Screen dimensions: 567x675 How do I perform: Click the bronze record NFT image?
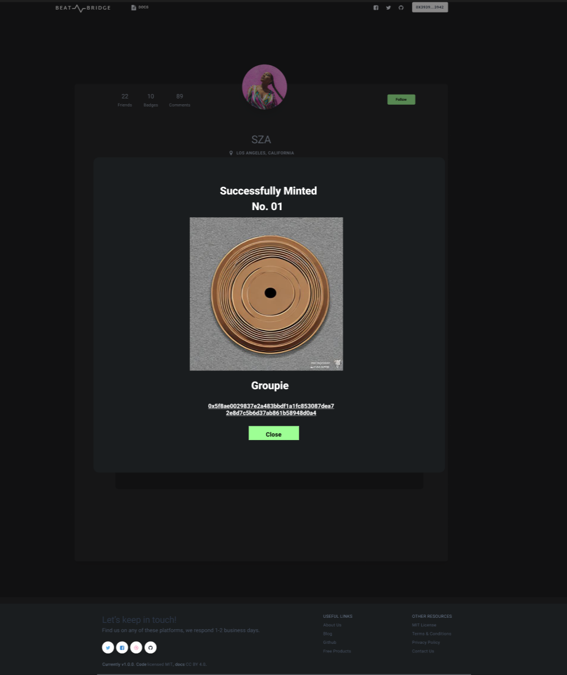tap(267, 293)
